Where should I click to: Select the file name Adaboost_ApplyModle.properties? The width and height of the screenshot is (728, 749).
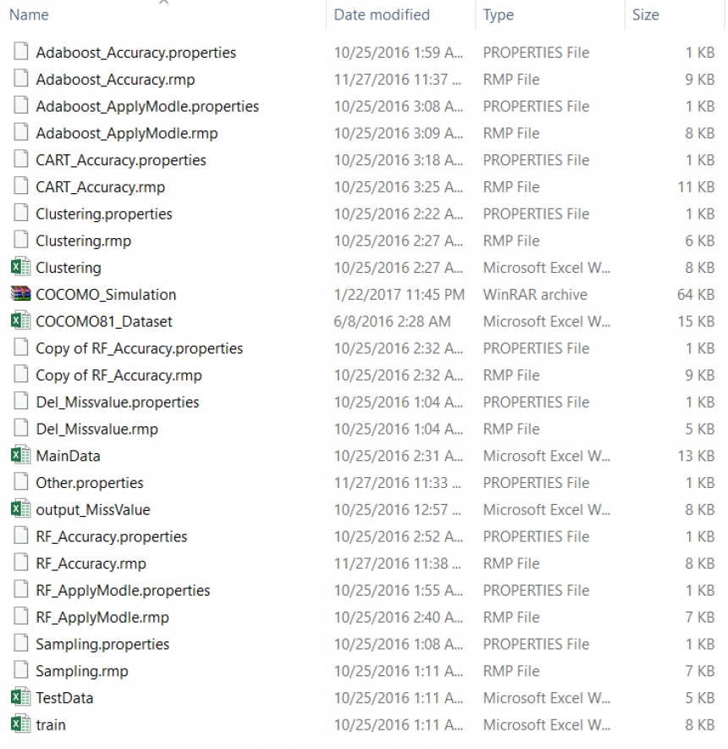point(147,106)
